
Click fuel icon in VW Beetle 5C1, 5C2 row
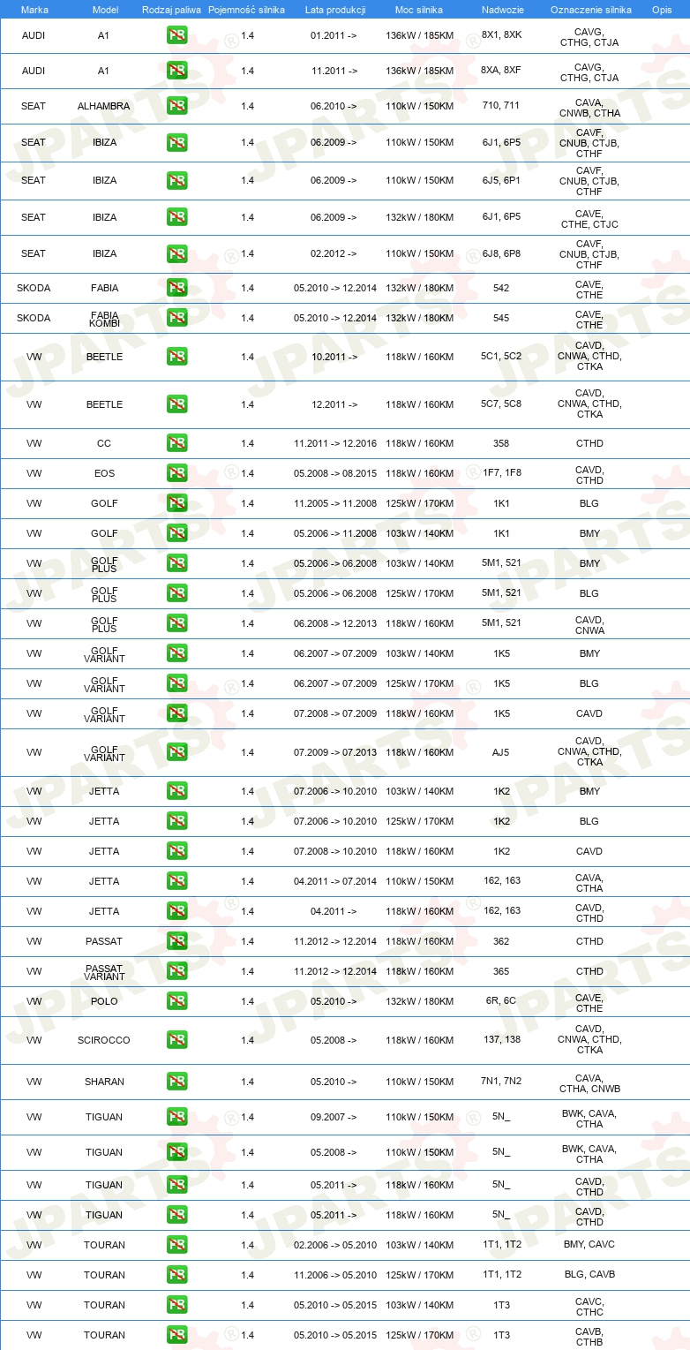point(176,357)
